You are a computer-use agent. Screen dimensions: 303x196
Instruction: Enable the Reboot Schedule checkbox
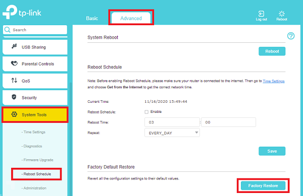click(146, 112)
